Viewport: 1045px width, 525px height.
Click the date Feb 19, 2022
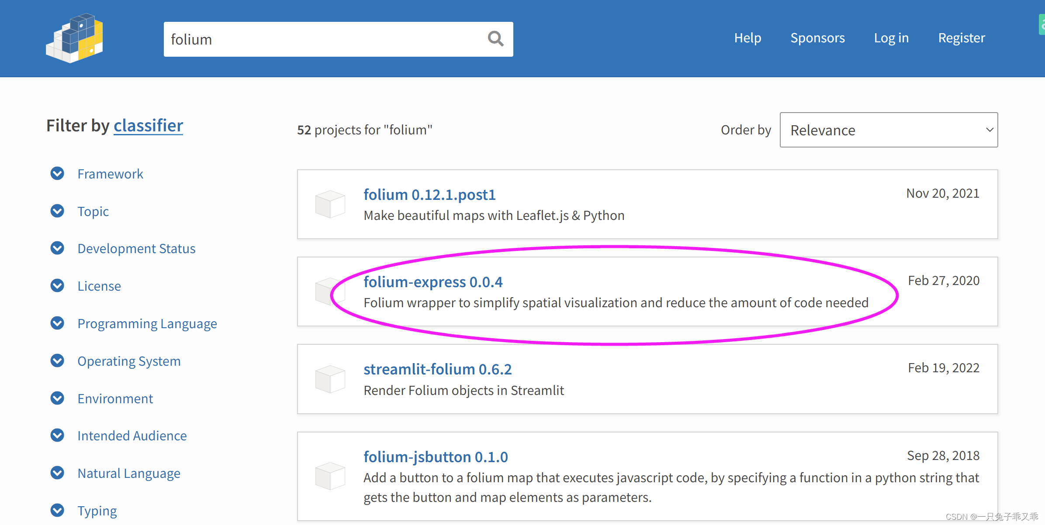pyautogui.click(x=944, y=368)
